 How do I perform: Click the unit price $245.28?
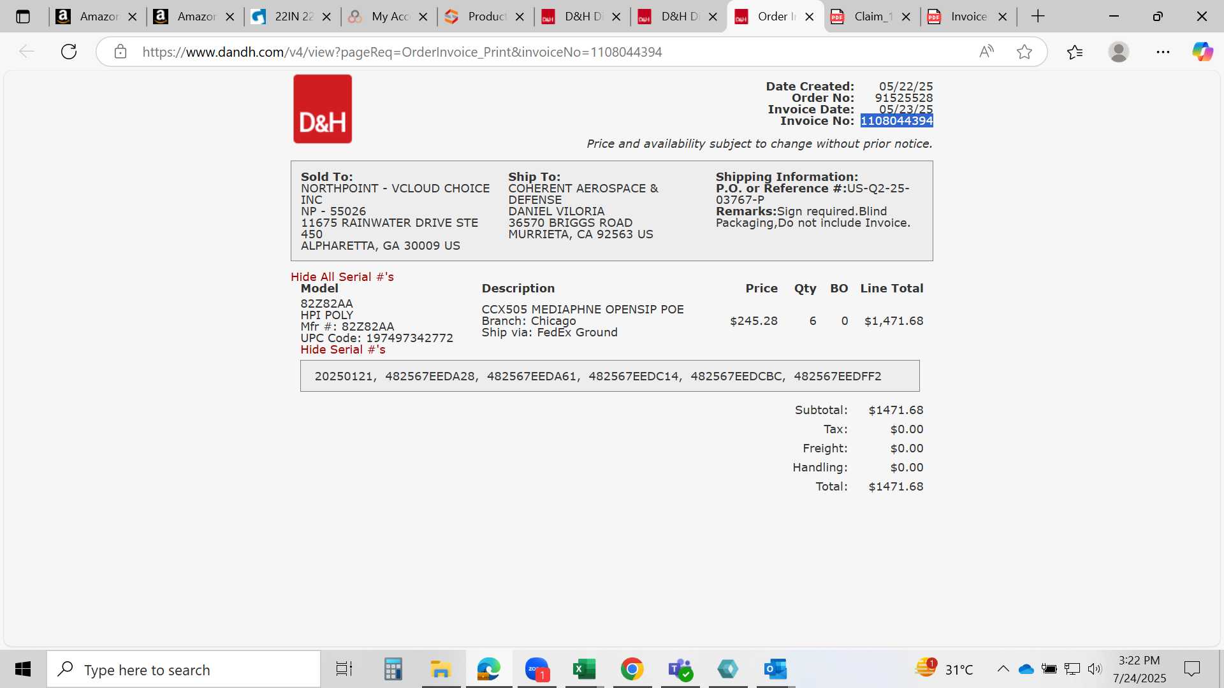[x=754, y=321]
